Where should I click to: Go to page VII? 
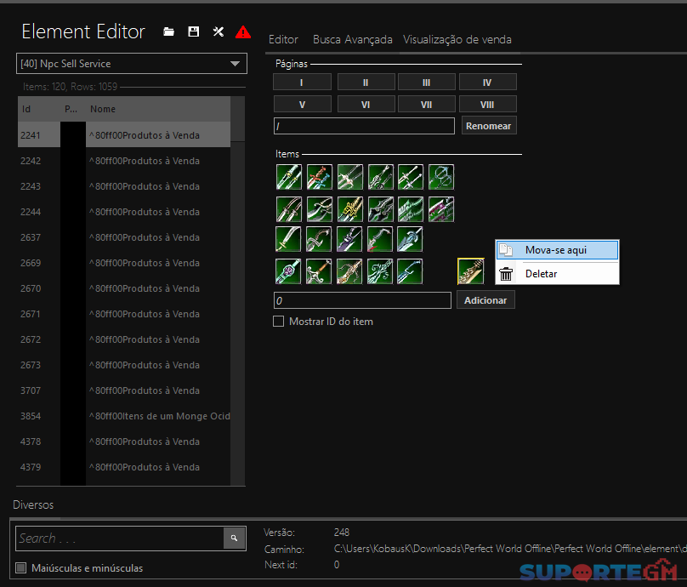pos(427,105)
